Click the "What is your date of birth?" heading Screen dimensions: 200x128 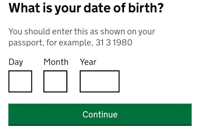[86, 8]
